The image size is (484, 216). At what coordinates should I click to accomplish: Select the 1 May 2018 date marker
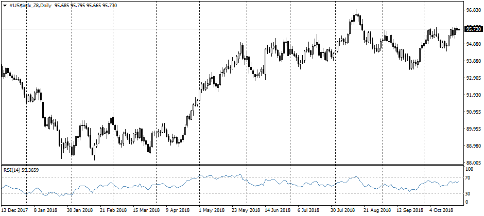pos(211,210)
